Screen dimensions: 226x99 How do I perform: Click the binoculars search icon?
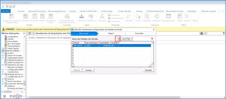point(202,33)
